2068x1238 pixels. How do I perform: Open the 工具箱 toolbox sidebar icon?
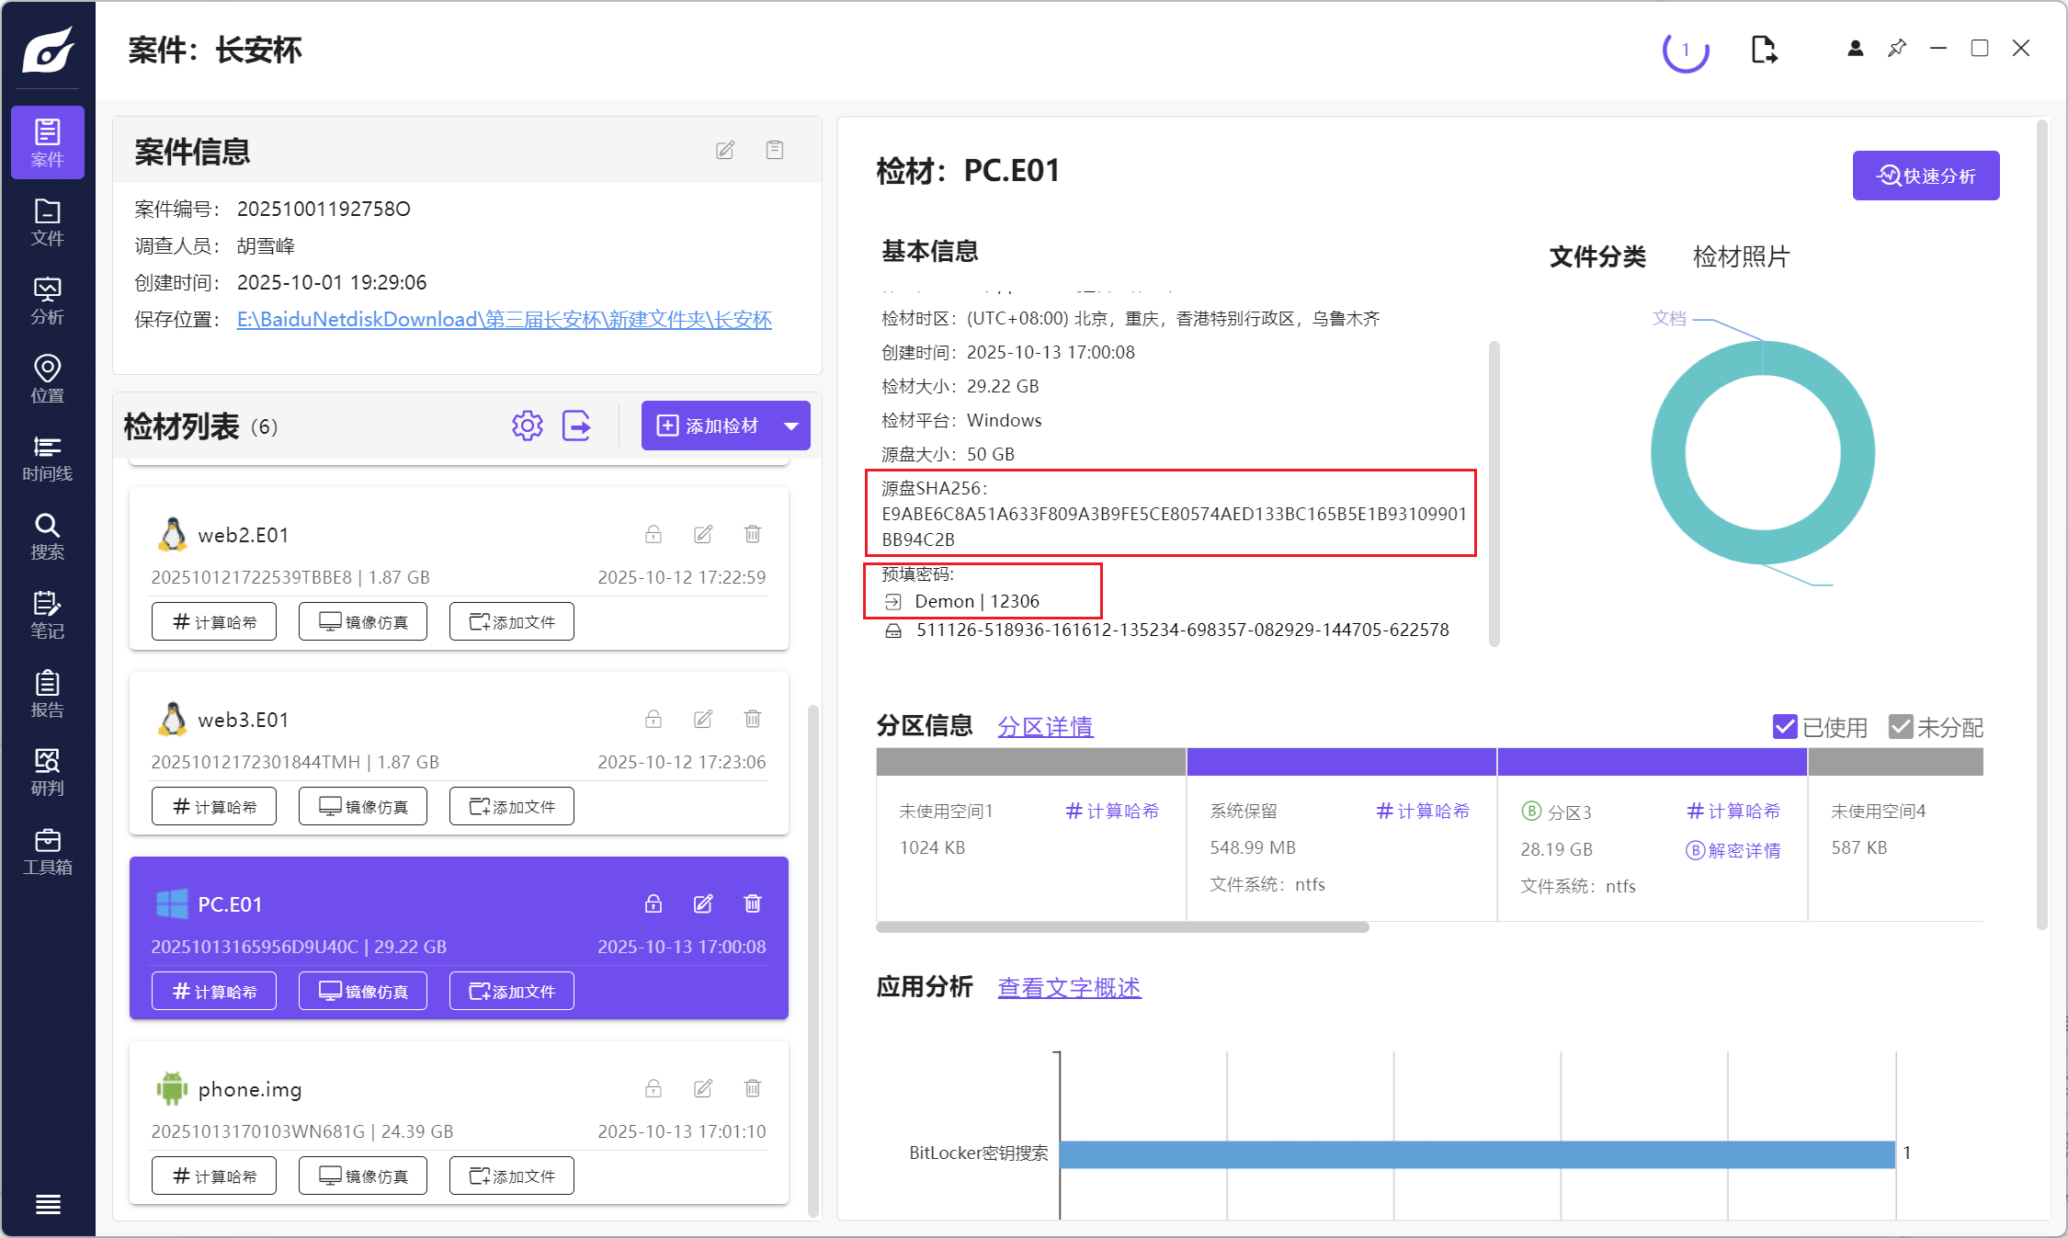pos(47,851)
